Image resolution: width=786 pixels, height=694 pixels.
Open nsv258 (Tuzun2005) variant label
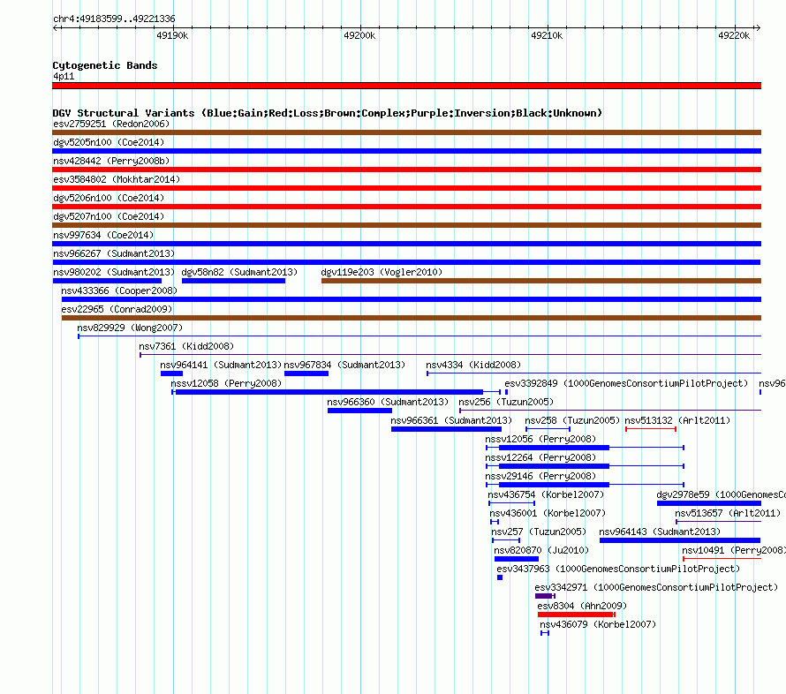[572, 420]
